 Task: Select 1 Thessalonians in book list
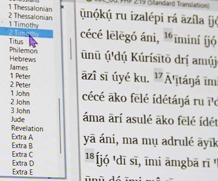(30, 8)
